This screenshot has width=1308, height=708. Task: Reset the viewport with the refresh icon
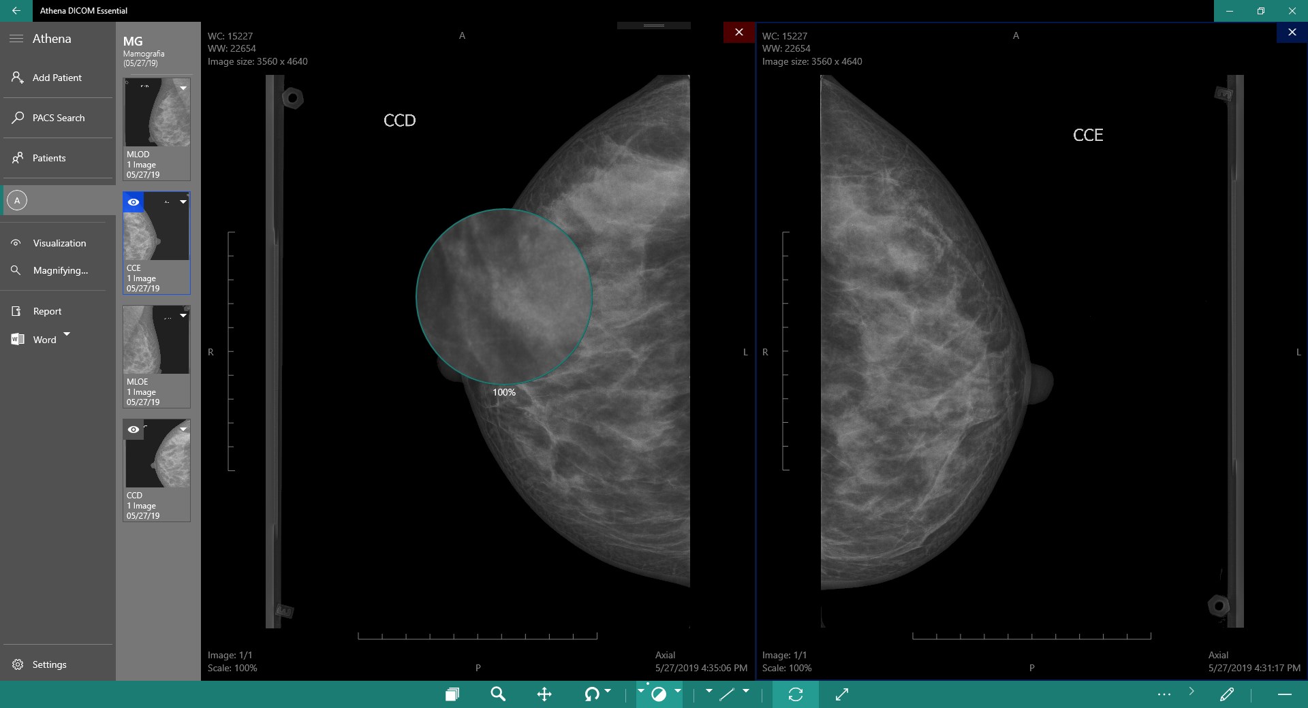tap(796, 694)
